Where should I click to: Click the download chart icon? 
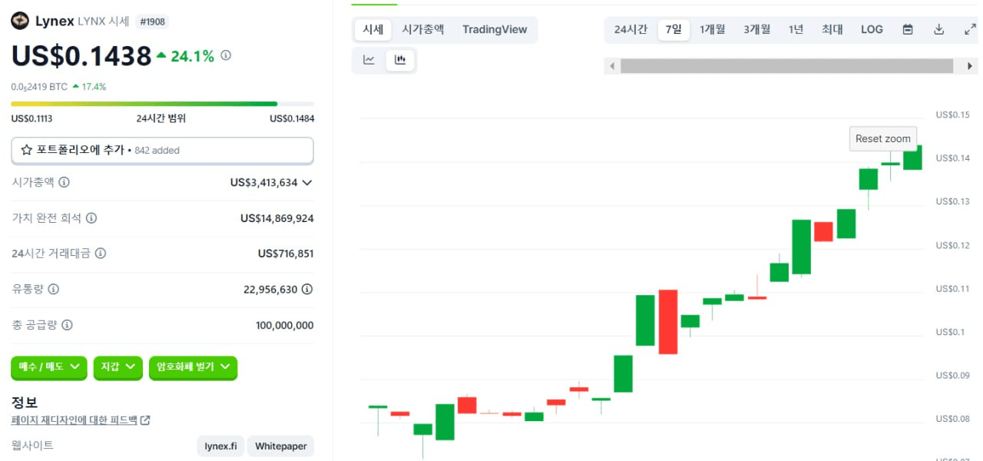tap(938, 28)
